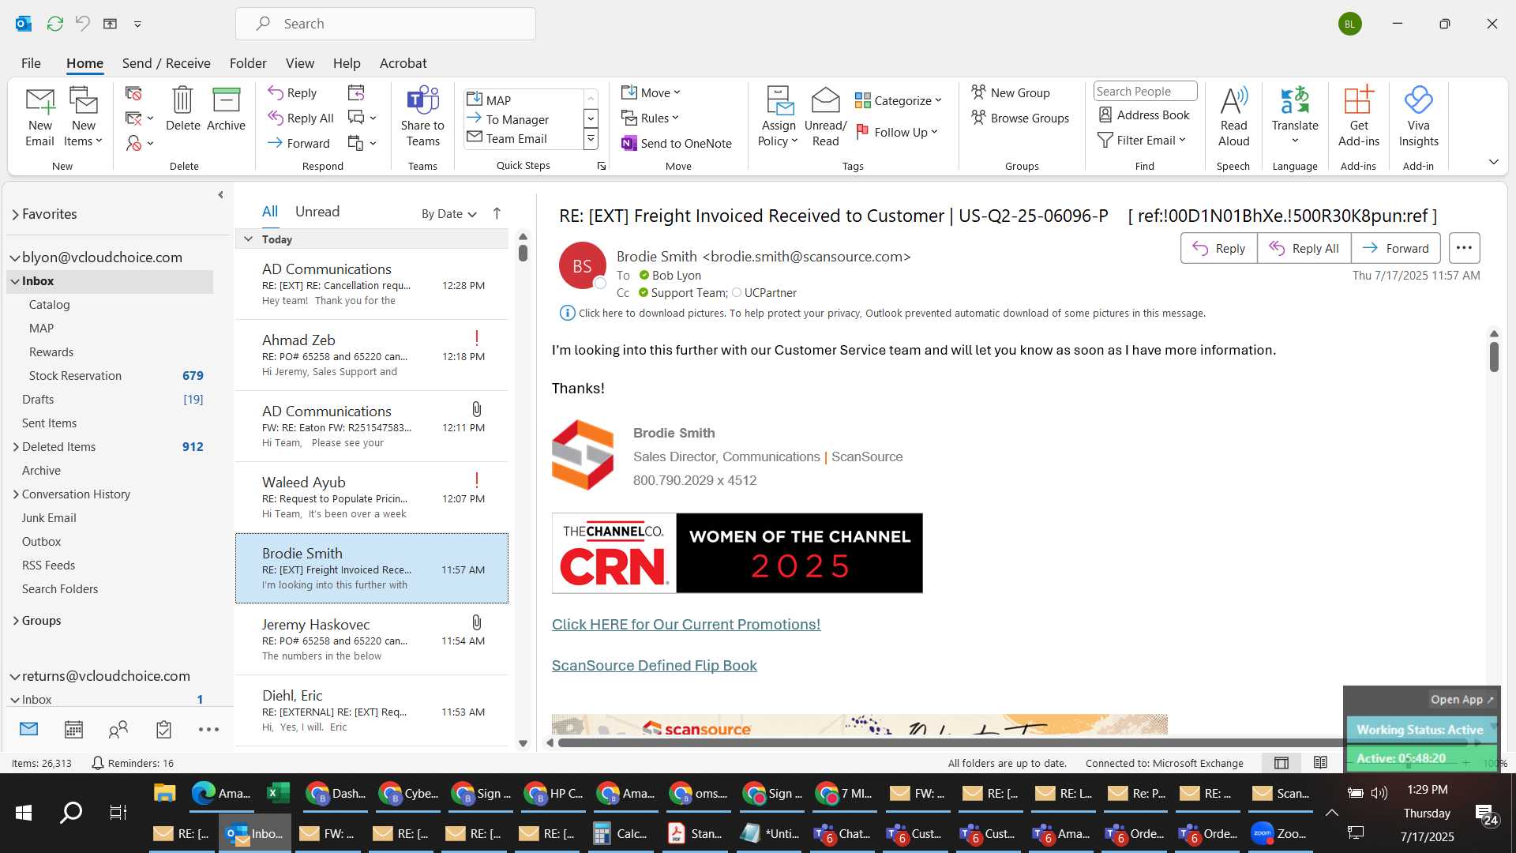Open Windows Start menu
Image resolution: width=1516 pixels, height=853 pixels.
[x=24, y=812]
